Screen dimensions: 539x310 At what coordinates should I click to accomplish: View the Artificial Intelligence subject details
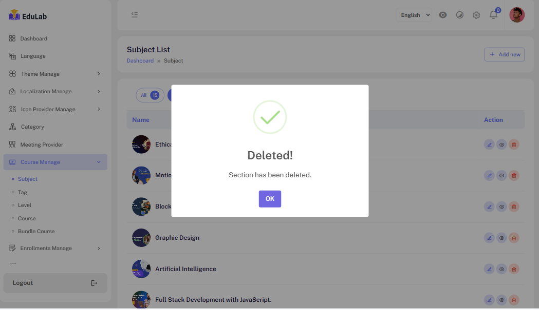(501, 269)
